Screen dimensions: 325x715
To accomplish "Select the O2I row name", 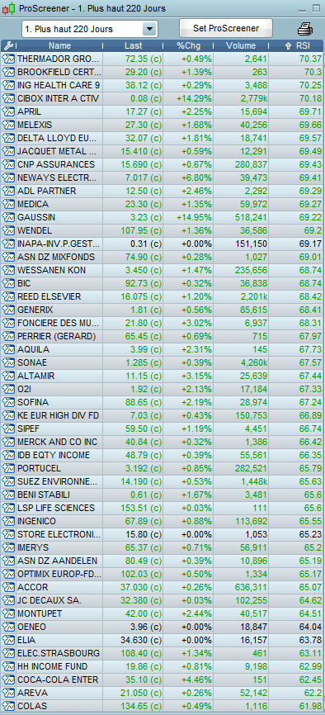I will click(x=23, y=390).
